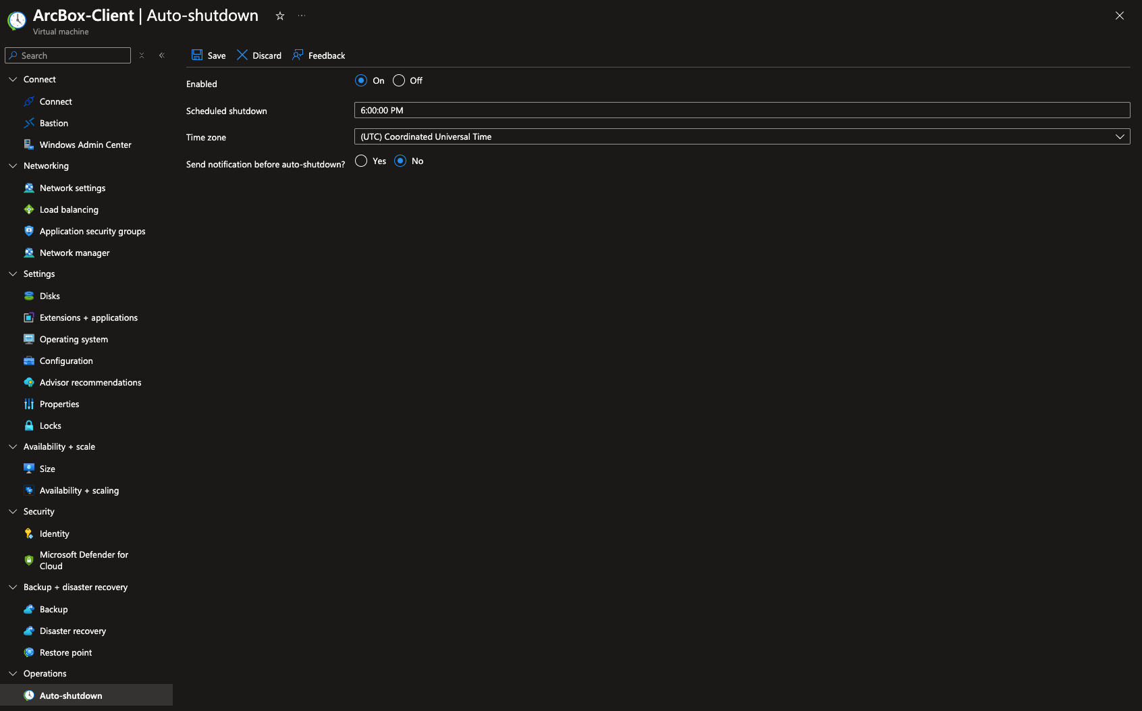Click the Network manager icon
The height and width of the screenshot is (711, 1142).
(29, 253)
